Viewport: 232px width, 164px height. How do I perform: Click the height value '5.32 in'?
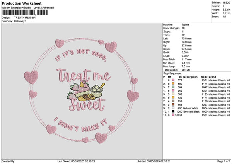click(226, 10)
